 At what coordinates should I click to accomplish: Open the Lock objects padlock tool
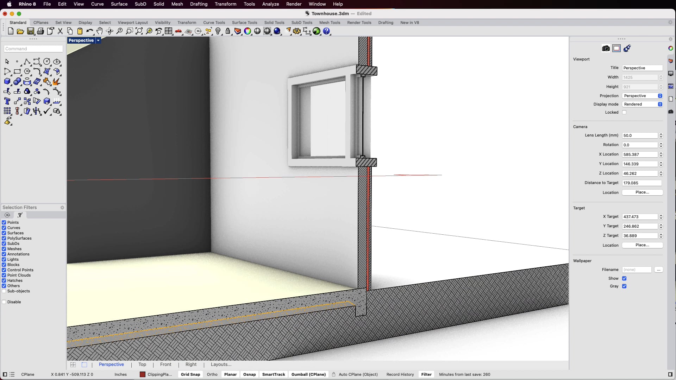click(x=228, y=31)
